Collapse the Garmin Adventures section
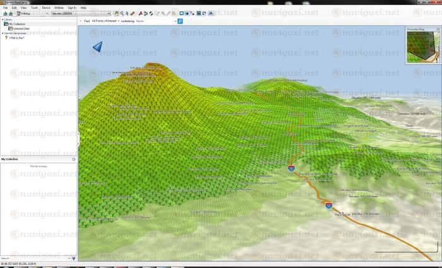This screenshot has width=442, height=268. 2,33
